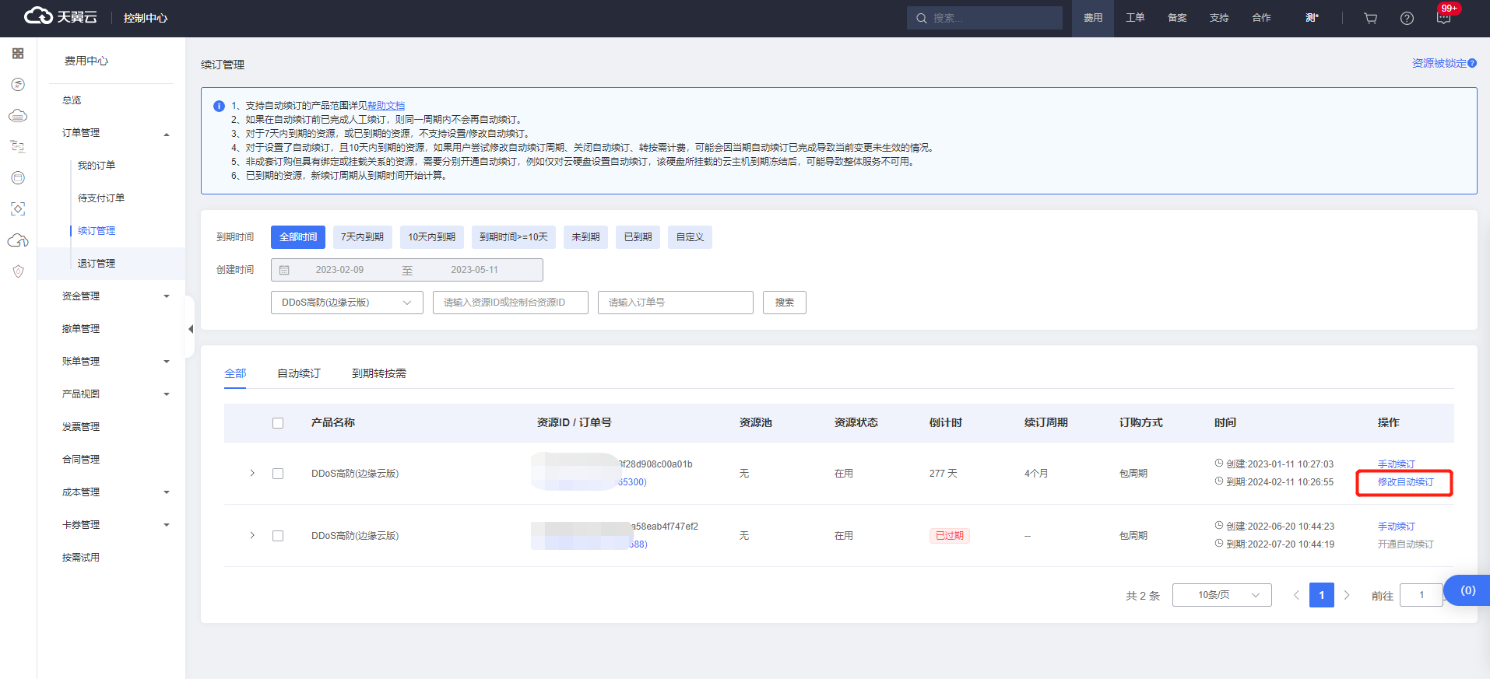The height and width of the screenshot is (679, 1490).
Task: Switch to the 自动续订 tab
Action: 299,373
